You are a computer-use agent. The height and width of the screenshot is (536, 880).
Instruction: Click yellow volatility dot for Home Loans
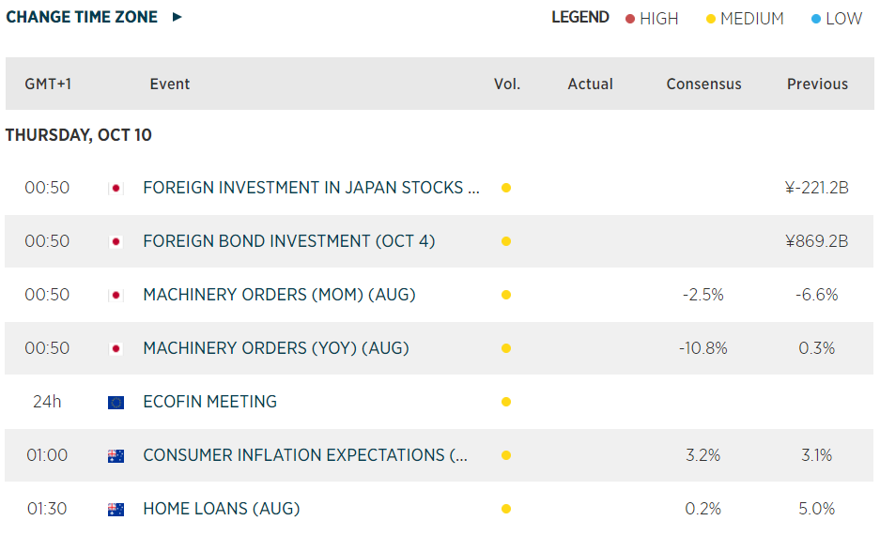coord(506,509)
